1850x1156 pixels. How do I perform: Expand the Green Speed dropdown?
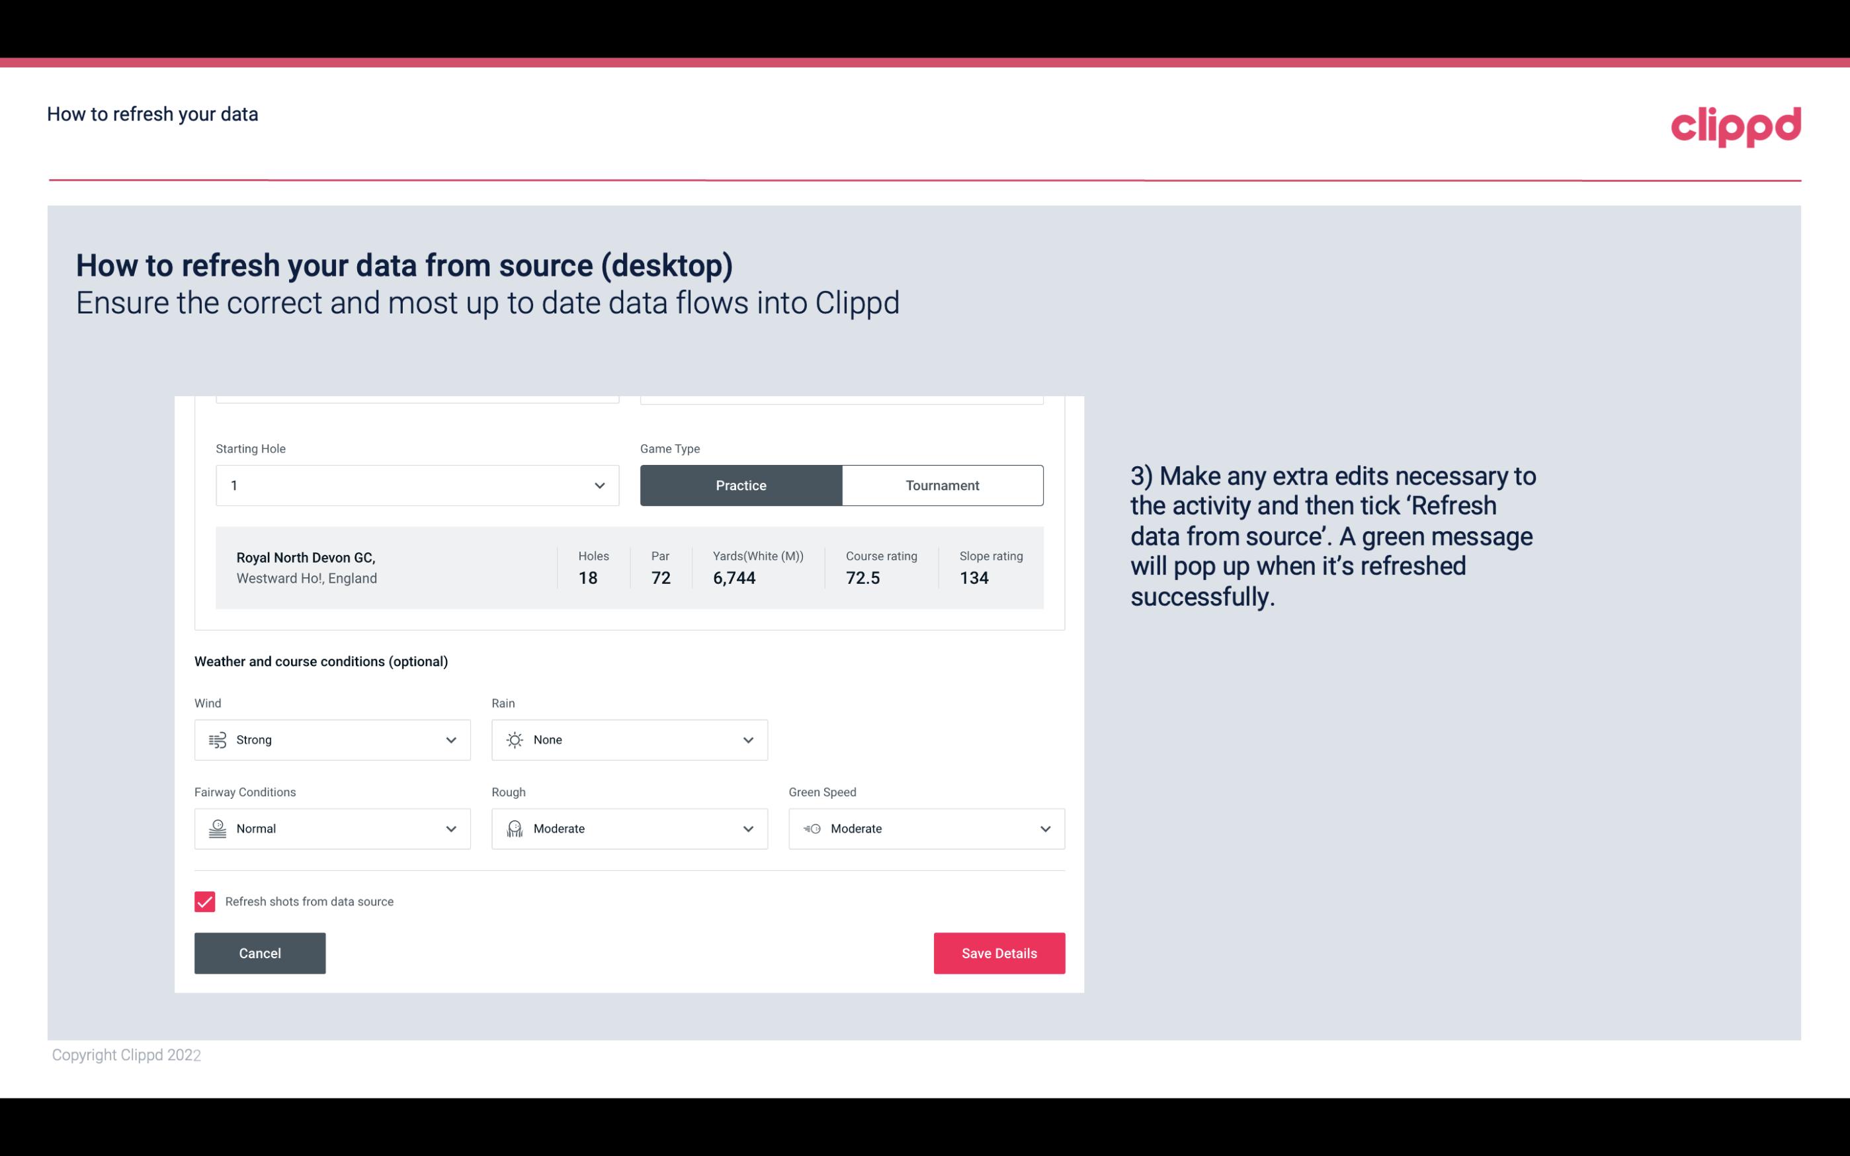point(1044,829)
